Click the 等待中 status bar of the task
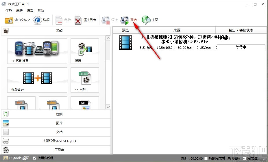The image size is (268, 162). (x=241, y=47)
